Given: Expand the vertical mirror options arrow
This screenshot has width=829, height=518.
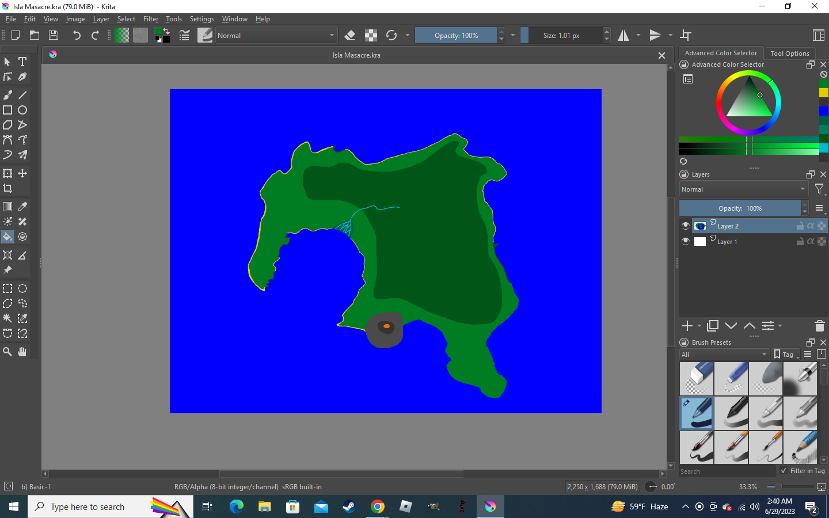Looking at the screenshot, I should (671, 35).
